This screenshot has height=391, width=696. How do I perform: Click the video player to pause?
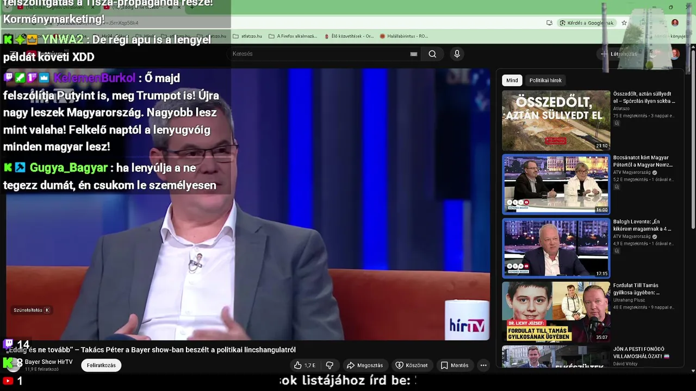(x=247, y=204)
